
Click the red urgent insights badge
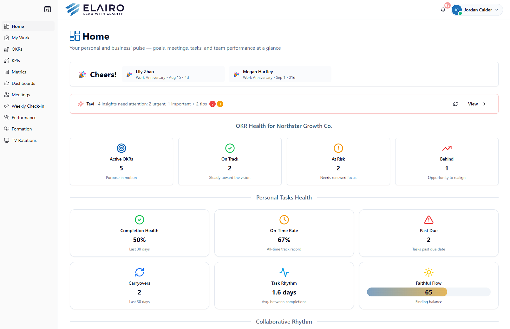(213, 104)
